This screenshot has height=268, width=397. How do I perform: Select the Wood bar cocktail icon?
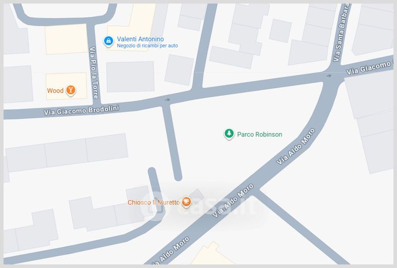72,90
